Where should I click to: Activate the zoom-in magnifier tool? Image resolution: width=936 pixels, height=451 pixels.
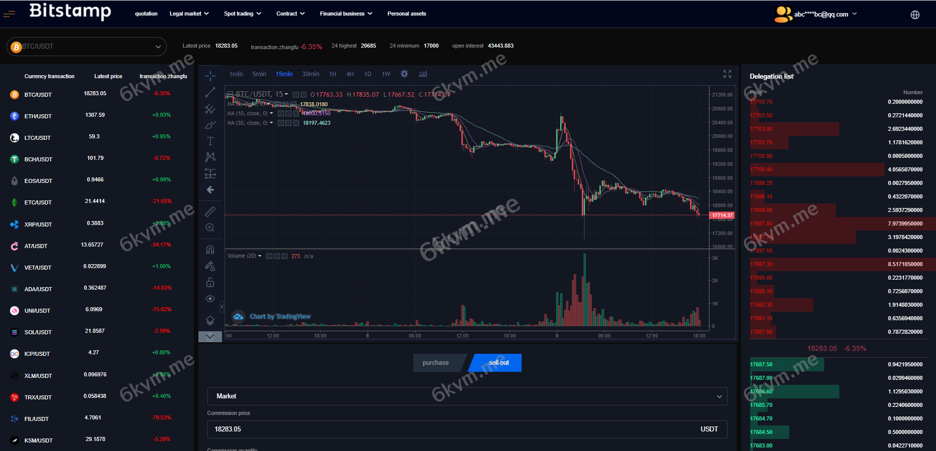(210, 228)
